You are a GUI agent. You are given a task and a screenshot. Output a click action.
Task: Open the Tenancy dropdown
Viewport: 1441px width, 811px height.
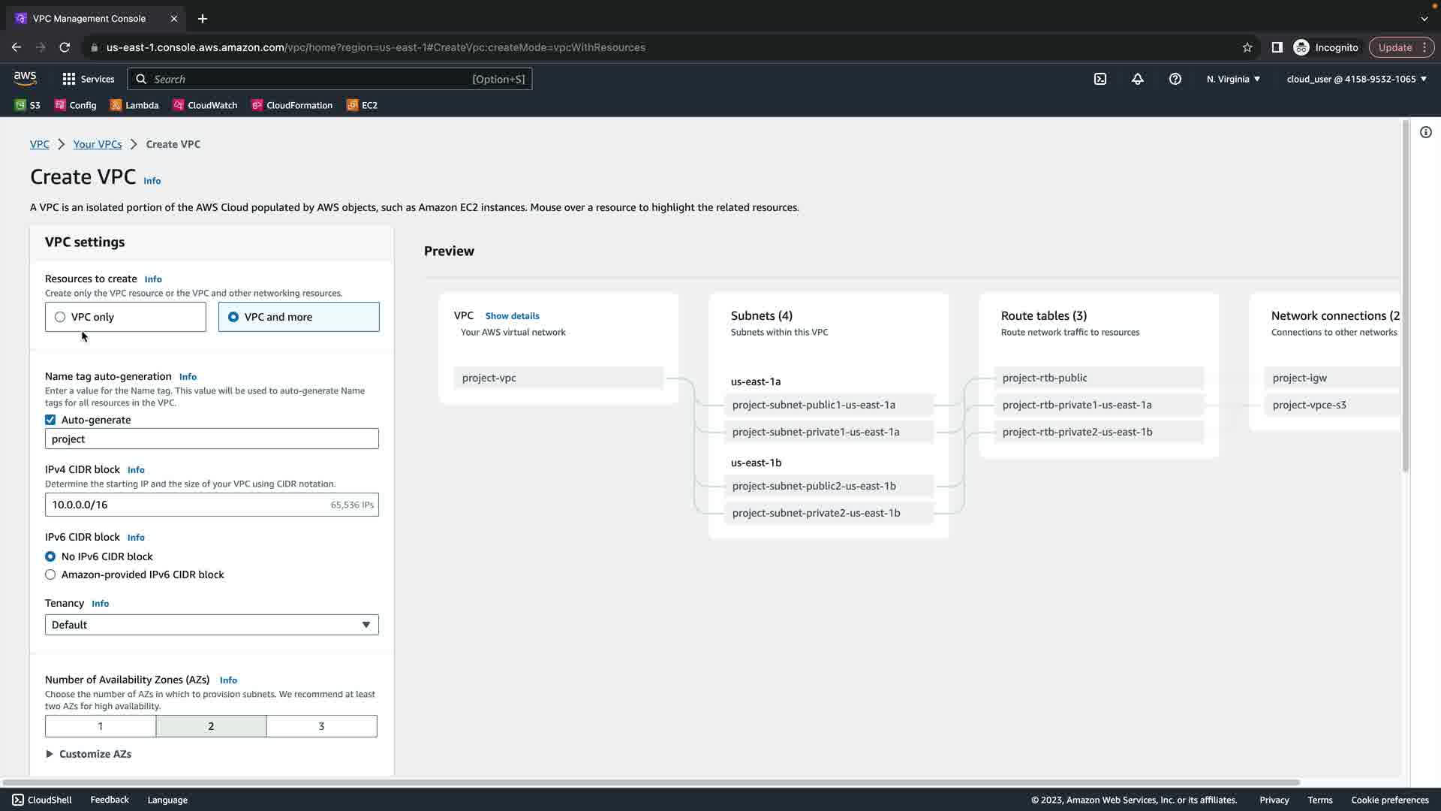pos(212,625)
